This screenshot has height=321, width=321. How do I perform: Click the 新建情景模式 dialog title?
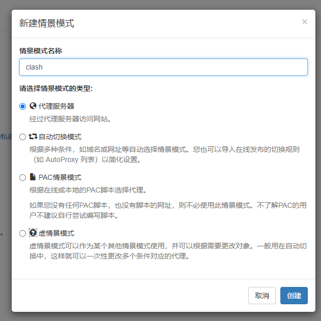46,23
